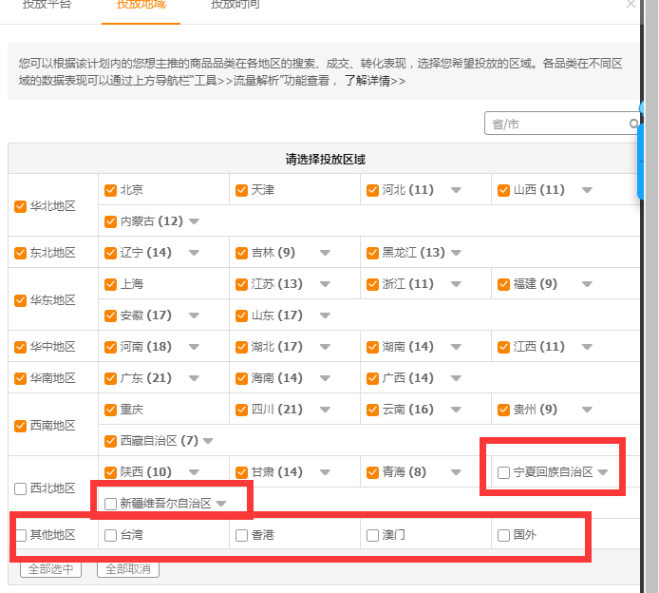
Task: Toggle the 华东地区 region checkbox
Action: click(x=21, y=300)
